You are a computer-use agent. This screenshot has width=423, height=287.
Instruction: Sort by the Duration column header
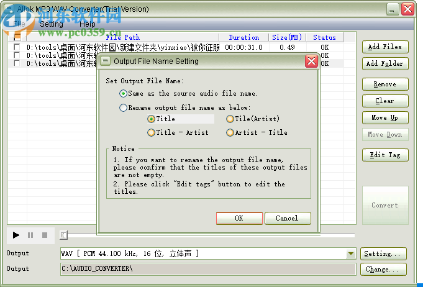point(244,37)
